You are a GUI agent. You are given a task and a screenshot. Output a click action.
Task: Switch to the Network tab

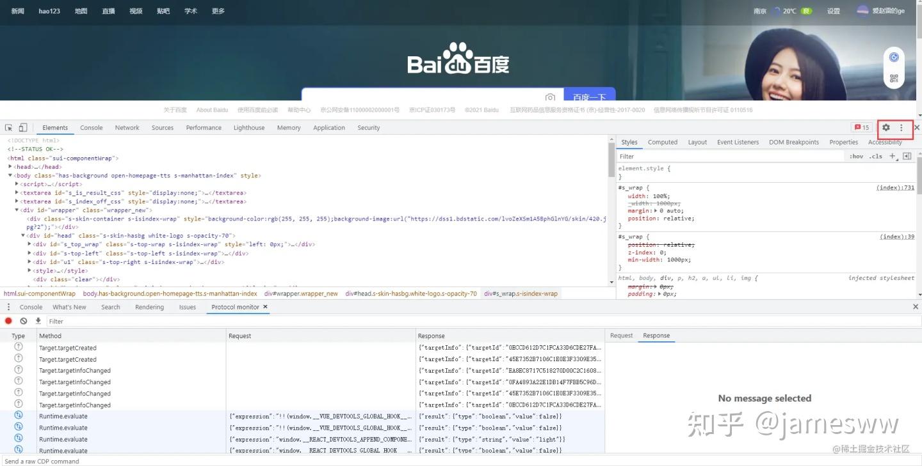127,128
